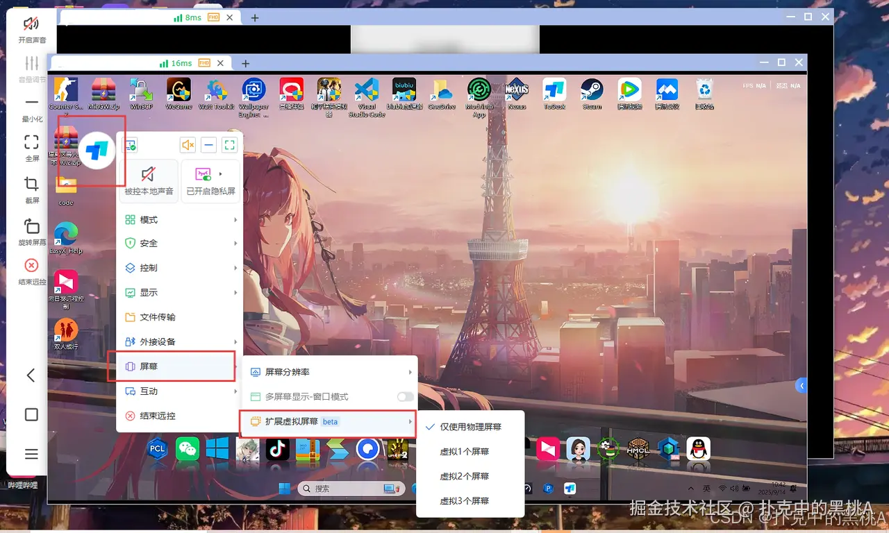Screen dimensions: 889x533
Task: Click the remote Windows Start button
Action: point(285,489)
